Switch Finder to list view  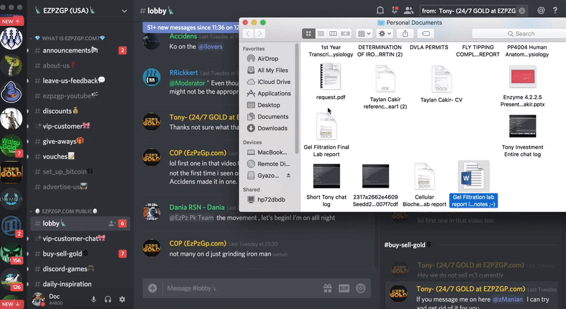pos(321,34)
